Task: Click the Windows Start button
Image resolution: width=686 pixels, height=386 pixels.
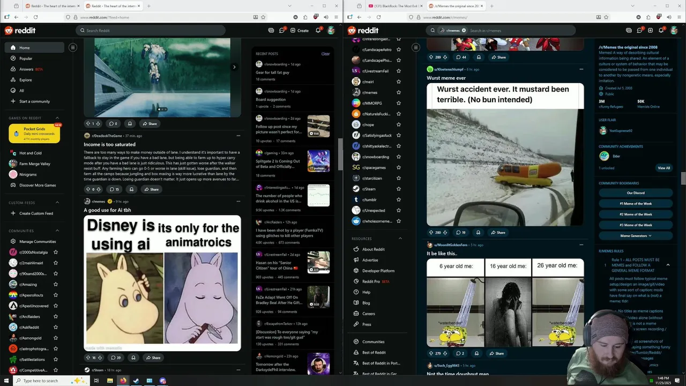Action: (6, 381)
